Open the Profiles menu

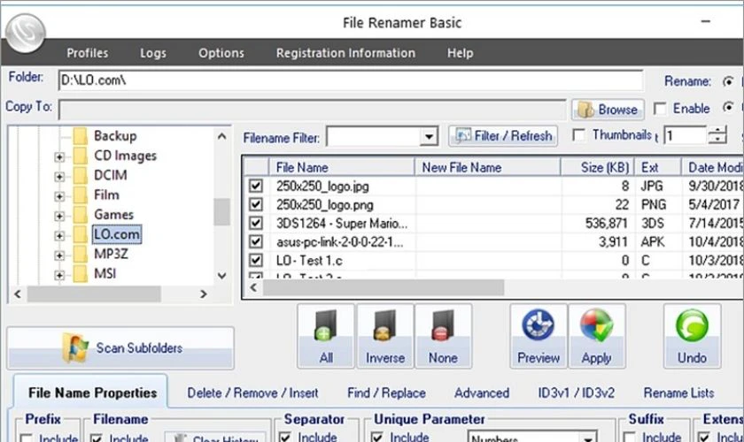[x=88, y=53]
